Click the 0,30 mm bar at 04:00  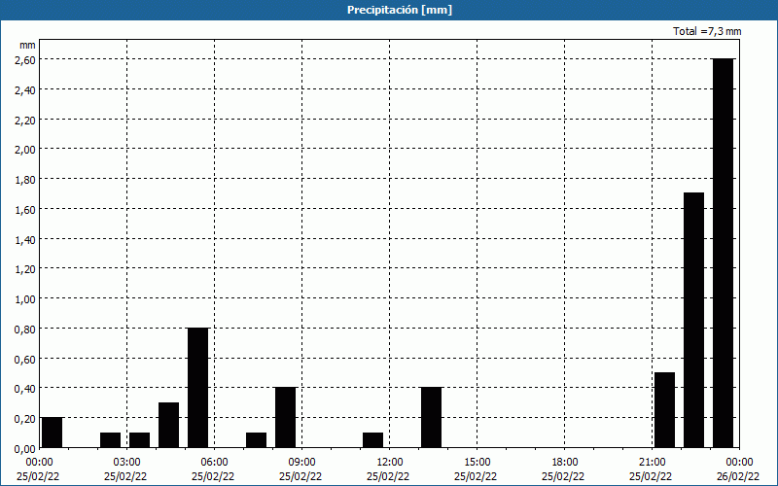168,425
